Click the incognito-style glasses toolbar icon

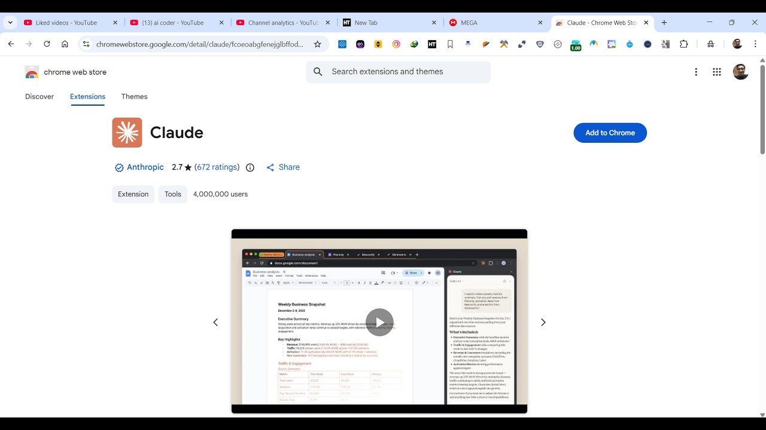[710, 44]
